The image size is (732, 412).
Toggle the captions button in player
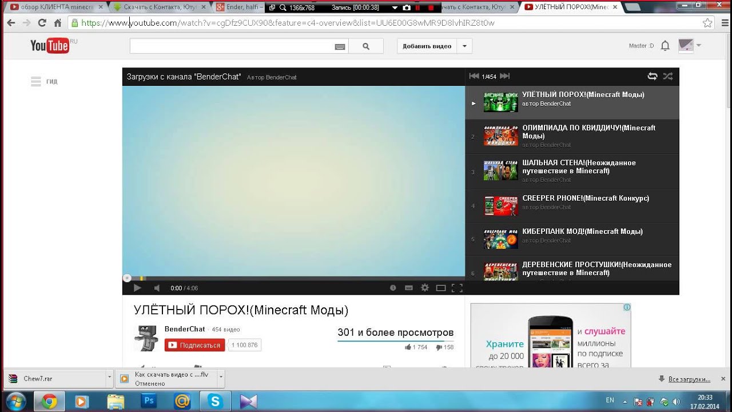[408, 288]
